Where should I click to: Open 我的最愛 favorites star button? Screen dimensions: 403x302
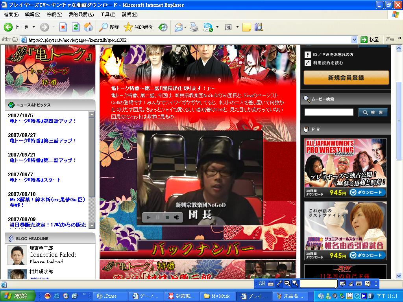pyautogui.click(x=138, y=27)
